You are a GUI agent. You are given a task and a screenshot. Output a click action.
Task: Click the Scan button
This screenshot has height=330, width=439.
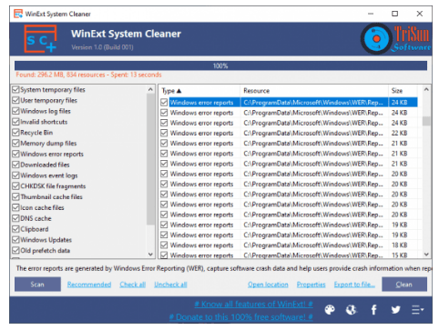click(37, 285)
